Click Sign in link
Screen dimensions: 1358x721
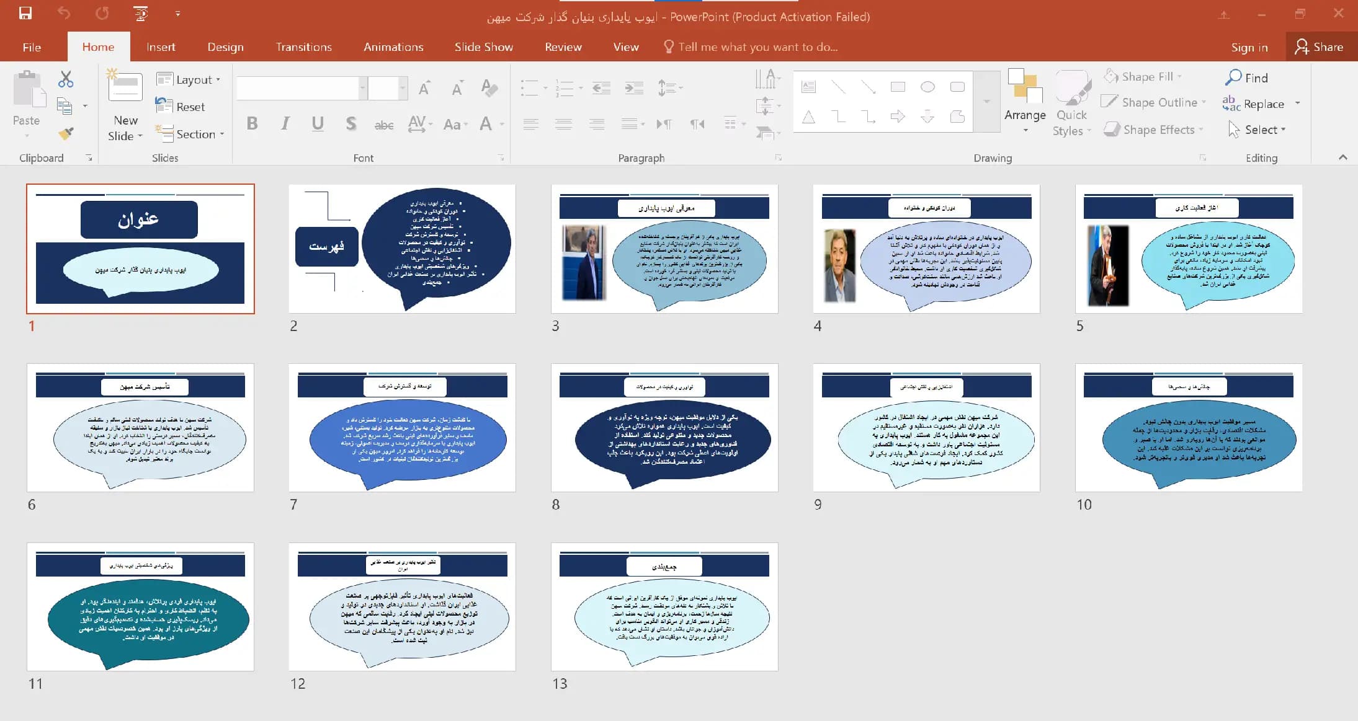1249,48
